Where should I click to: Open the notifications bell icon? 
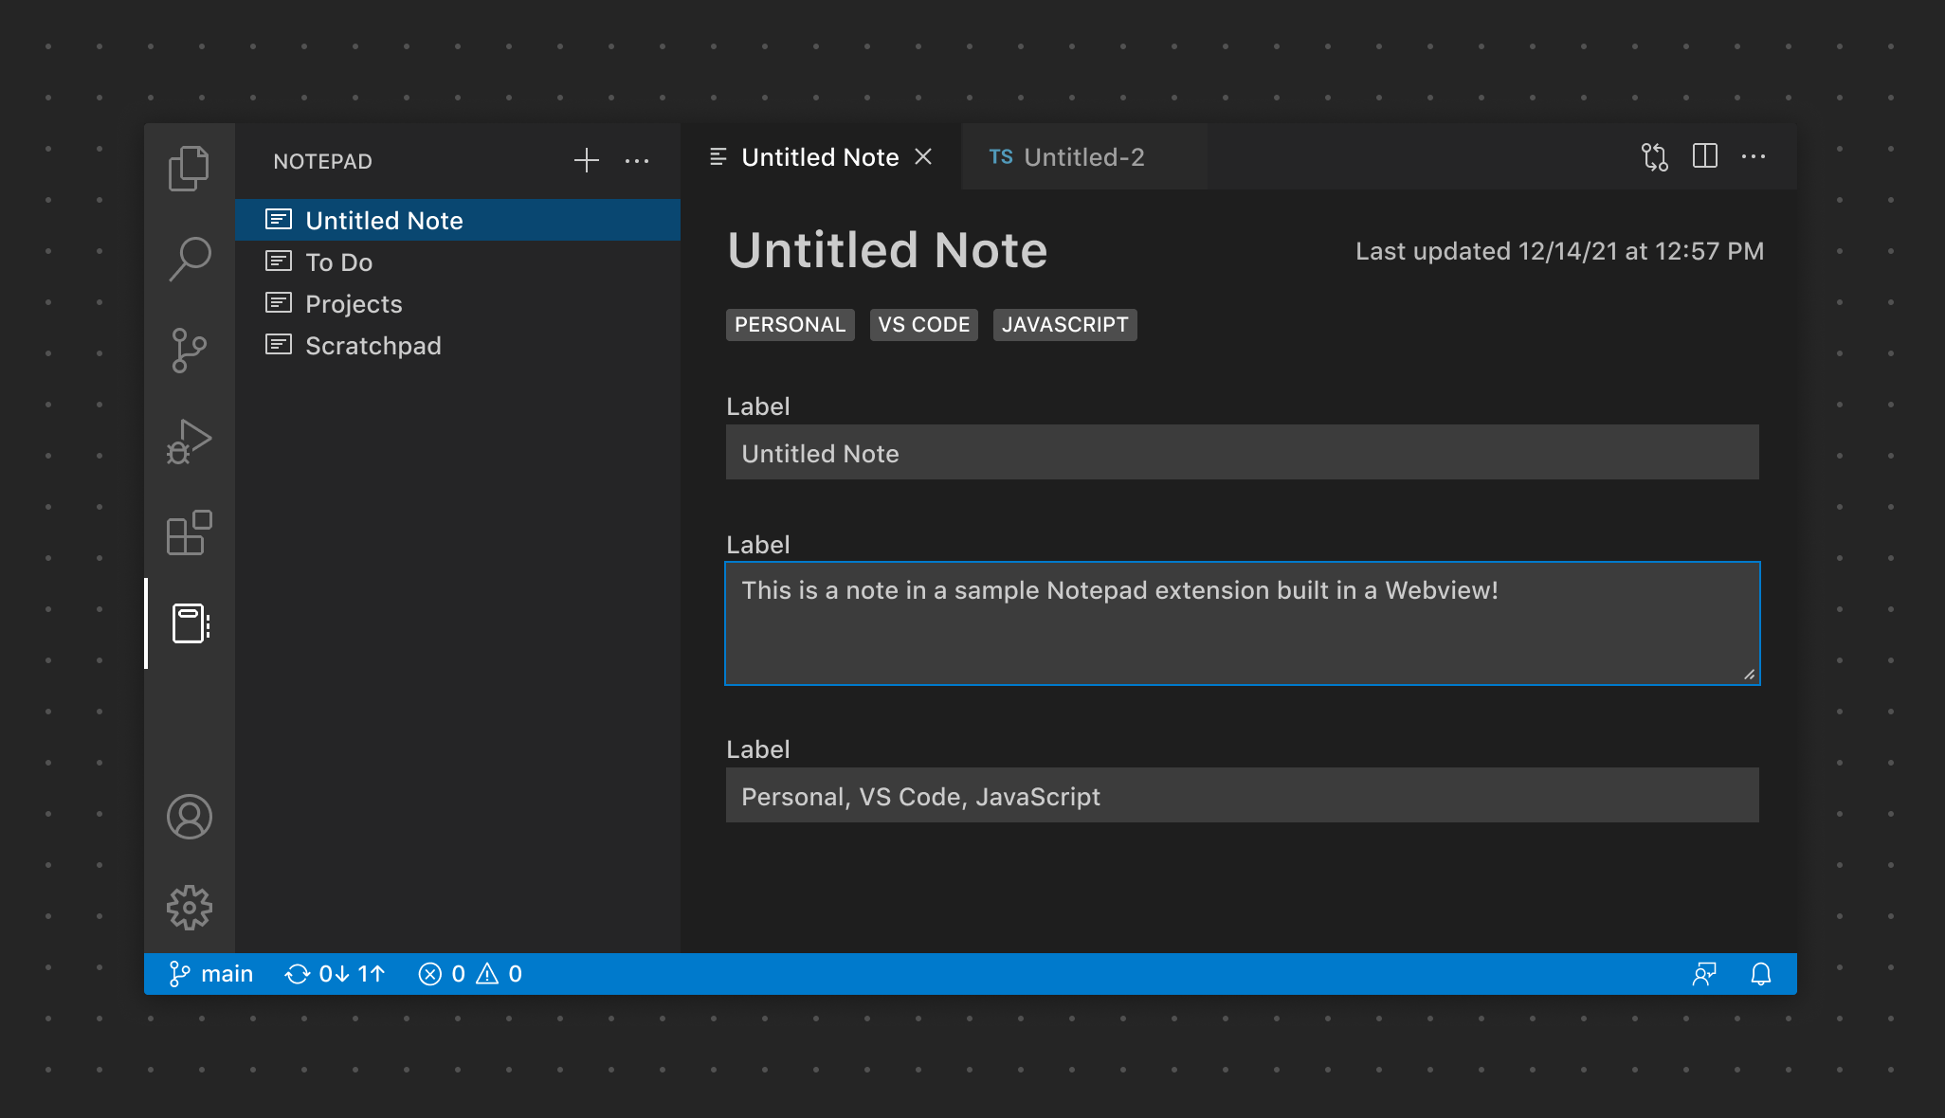coord(1761,972)
